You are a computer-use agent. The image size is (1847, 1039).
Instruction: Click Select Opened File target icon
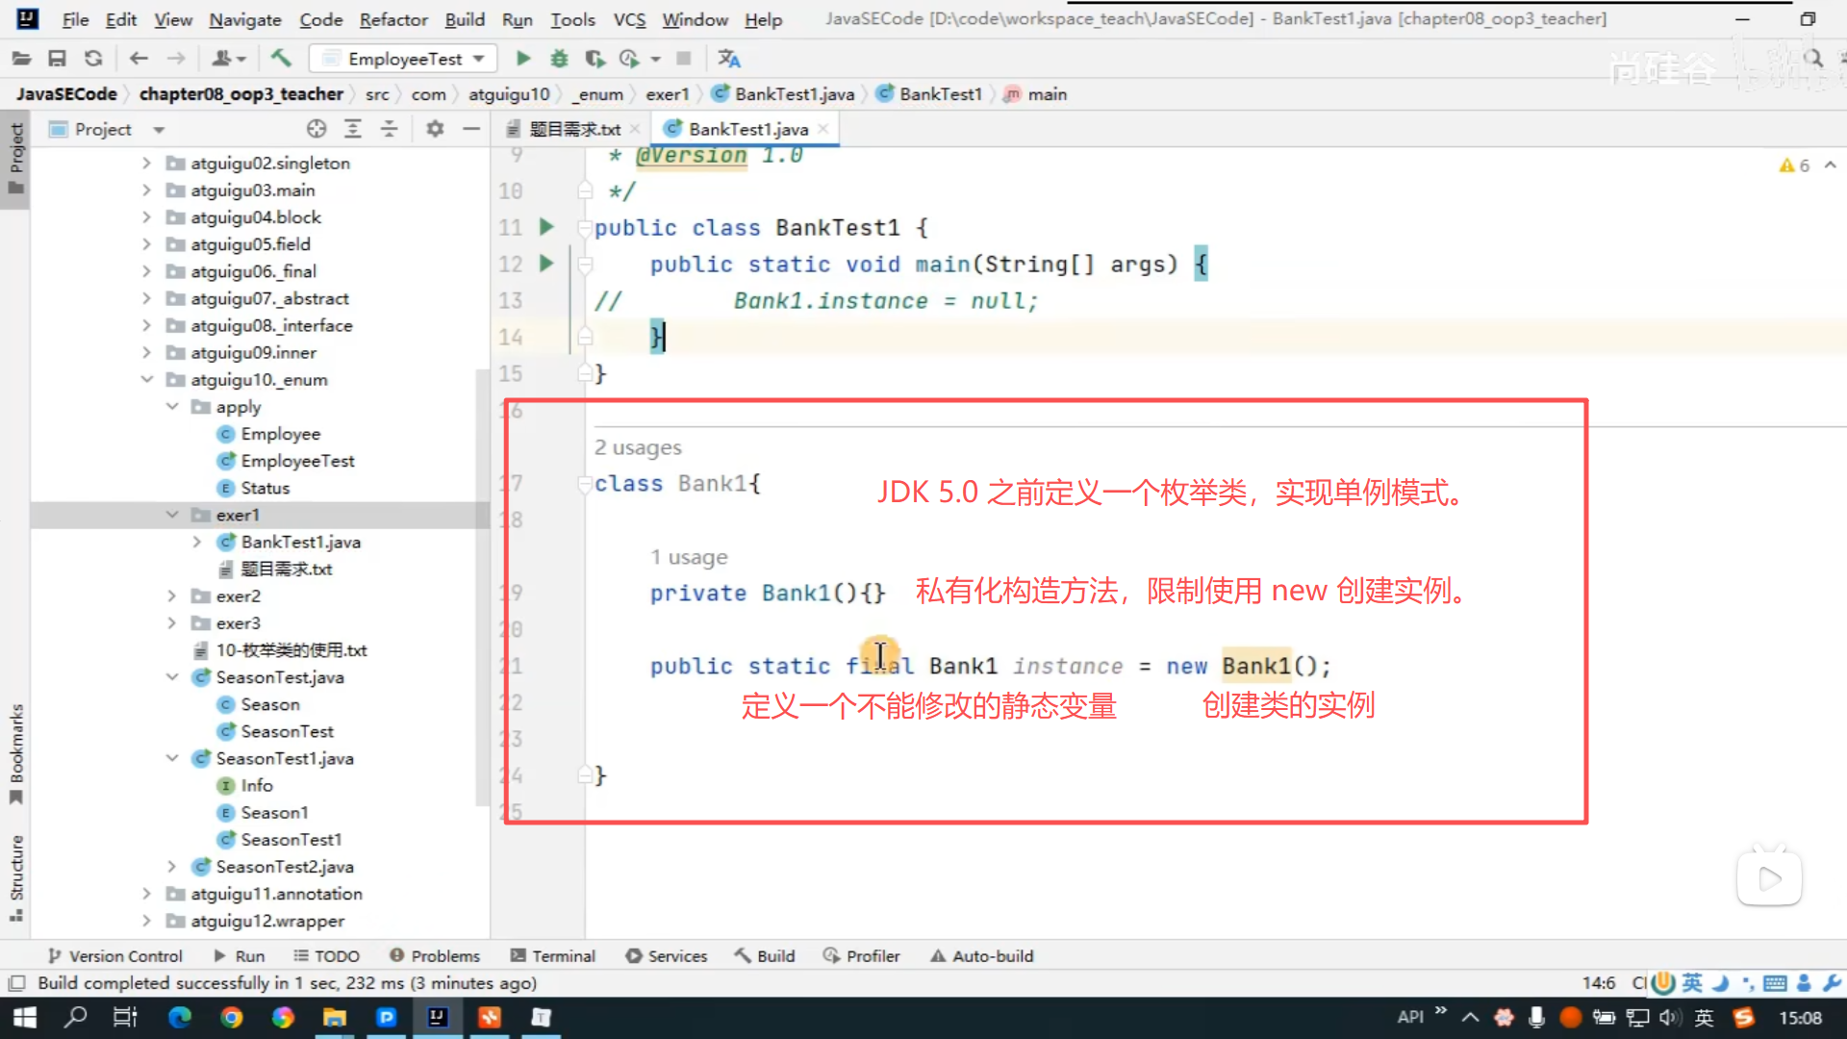[316, 129]
